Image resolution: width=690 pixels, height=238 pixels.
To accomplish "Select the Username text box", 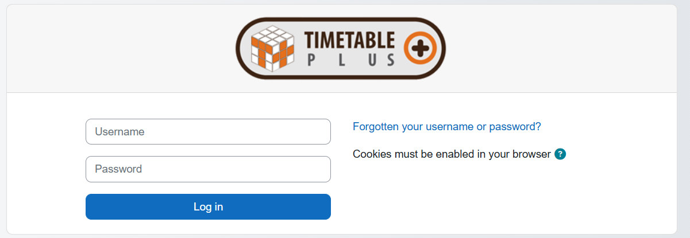I will pyautogui.click(x=208, y=132).
